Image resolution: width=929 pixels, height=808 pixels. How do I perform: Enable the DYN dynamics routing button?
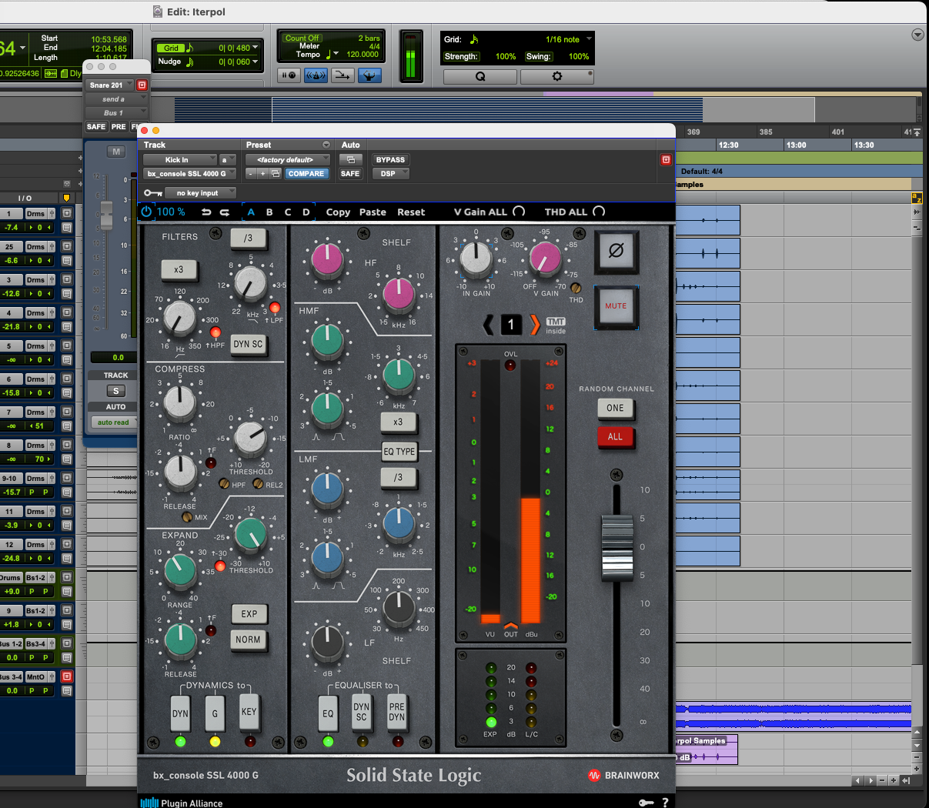[180, 713]
